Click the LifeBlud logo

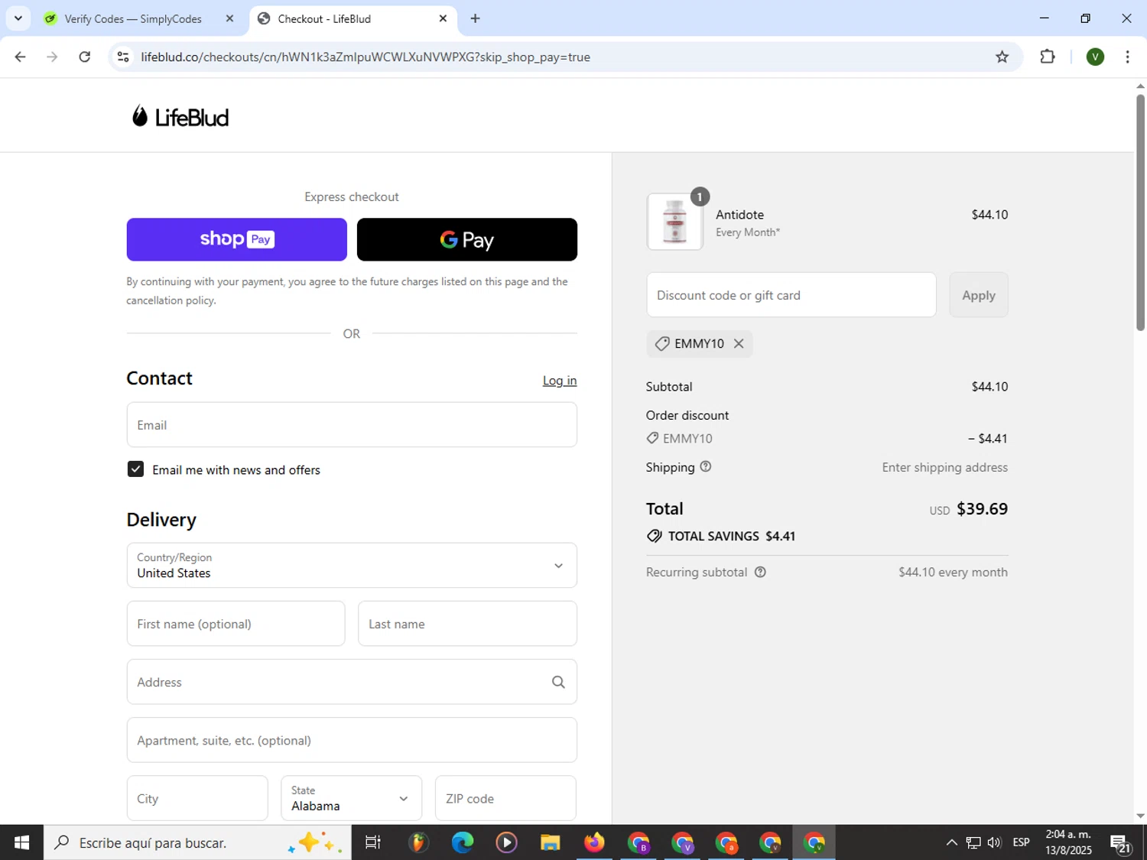[180, 116]
